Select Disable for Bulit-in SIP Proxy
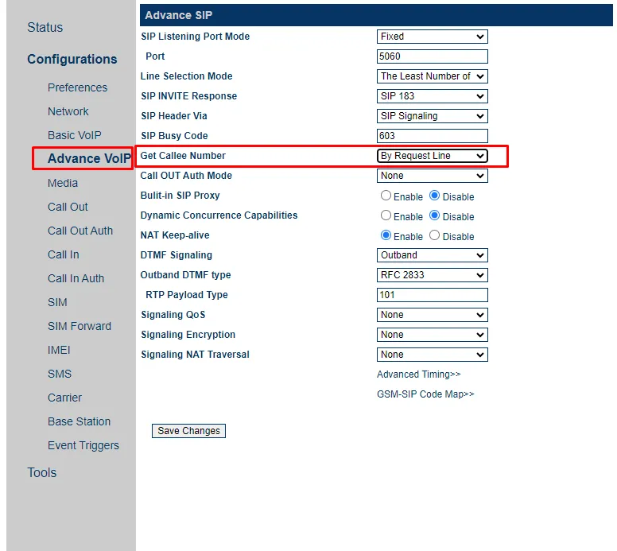The image size is (617, 551). coord(434,196)
